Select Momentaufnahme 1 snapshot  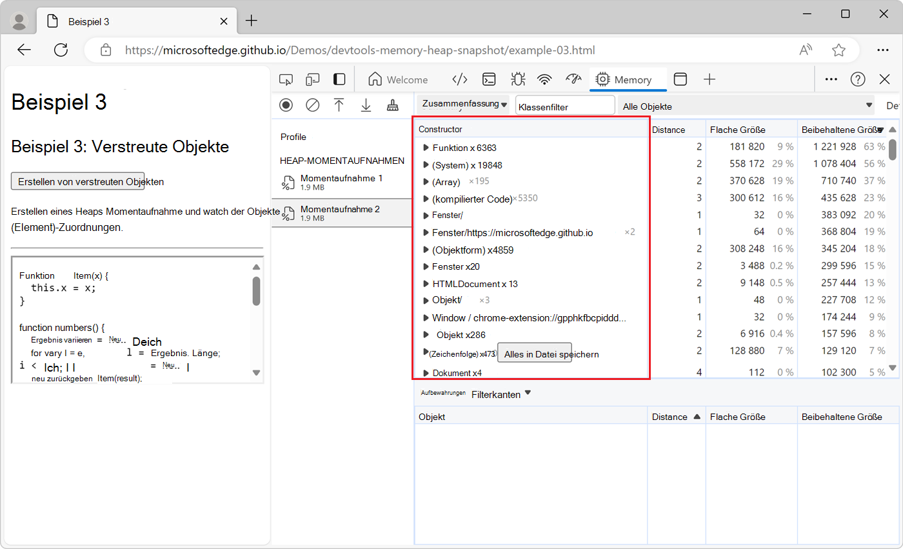tap(342, 182)
